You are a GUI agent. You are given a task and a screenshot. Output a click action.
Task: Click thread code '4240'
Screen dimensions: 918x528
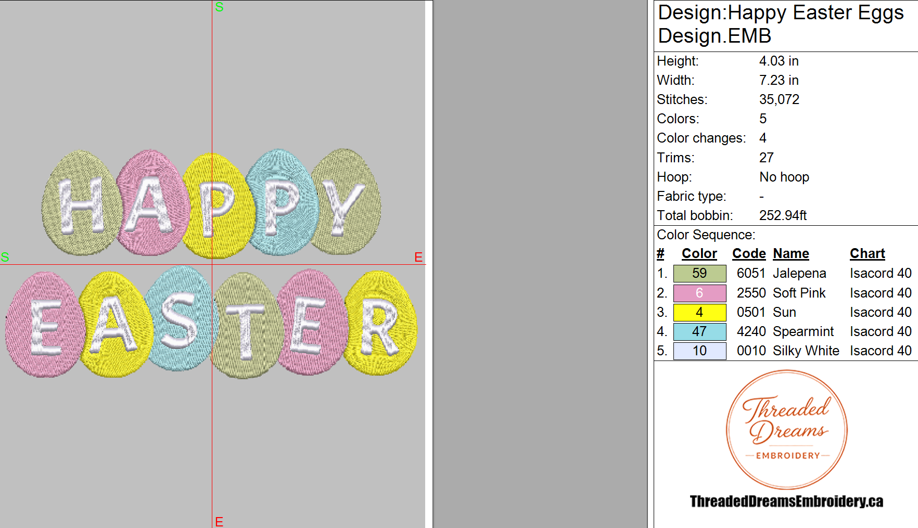click(751, 331)
